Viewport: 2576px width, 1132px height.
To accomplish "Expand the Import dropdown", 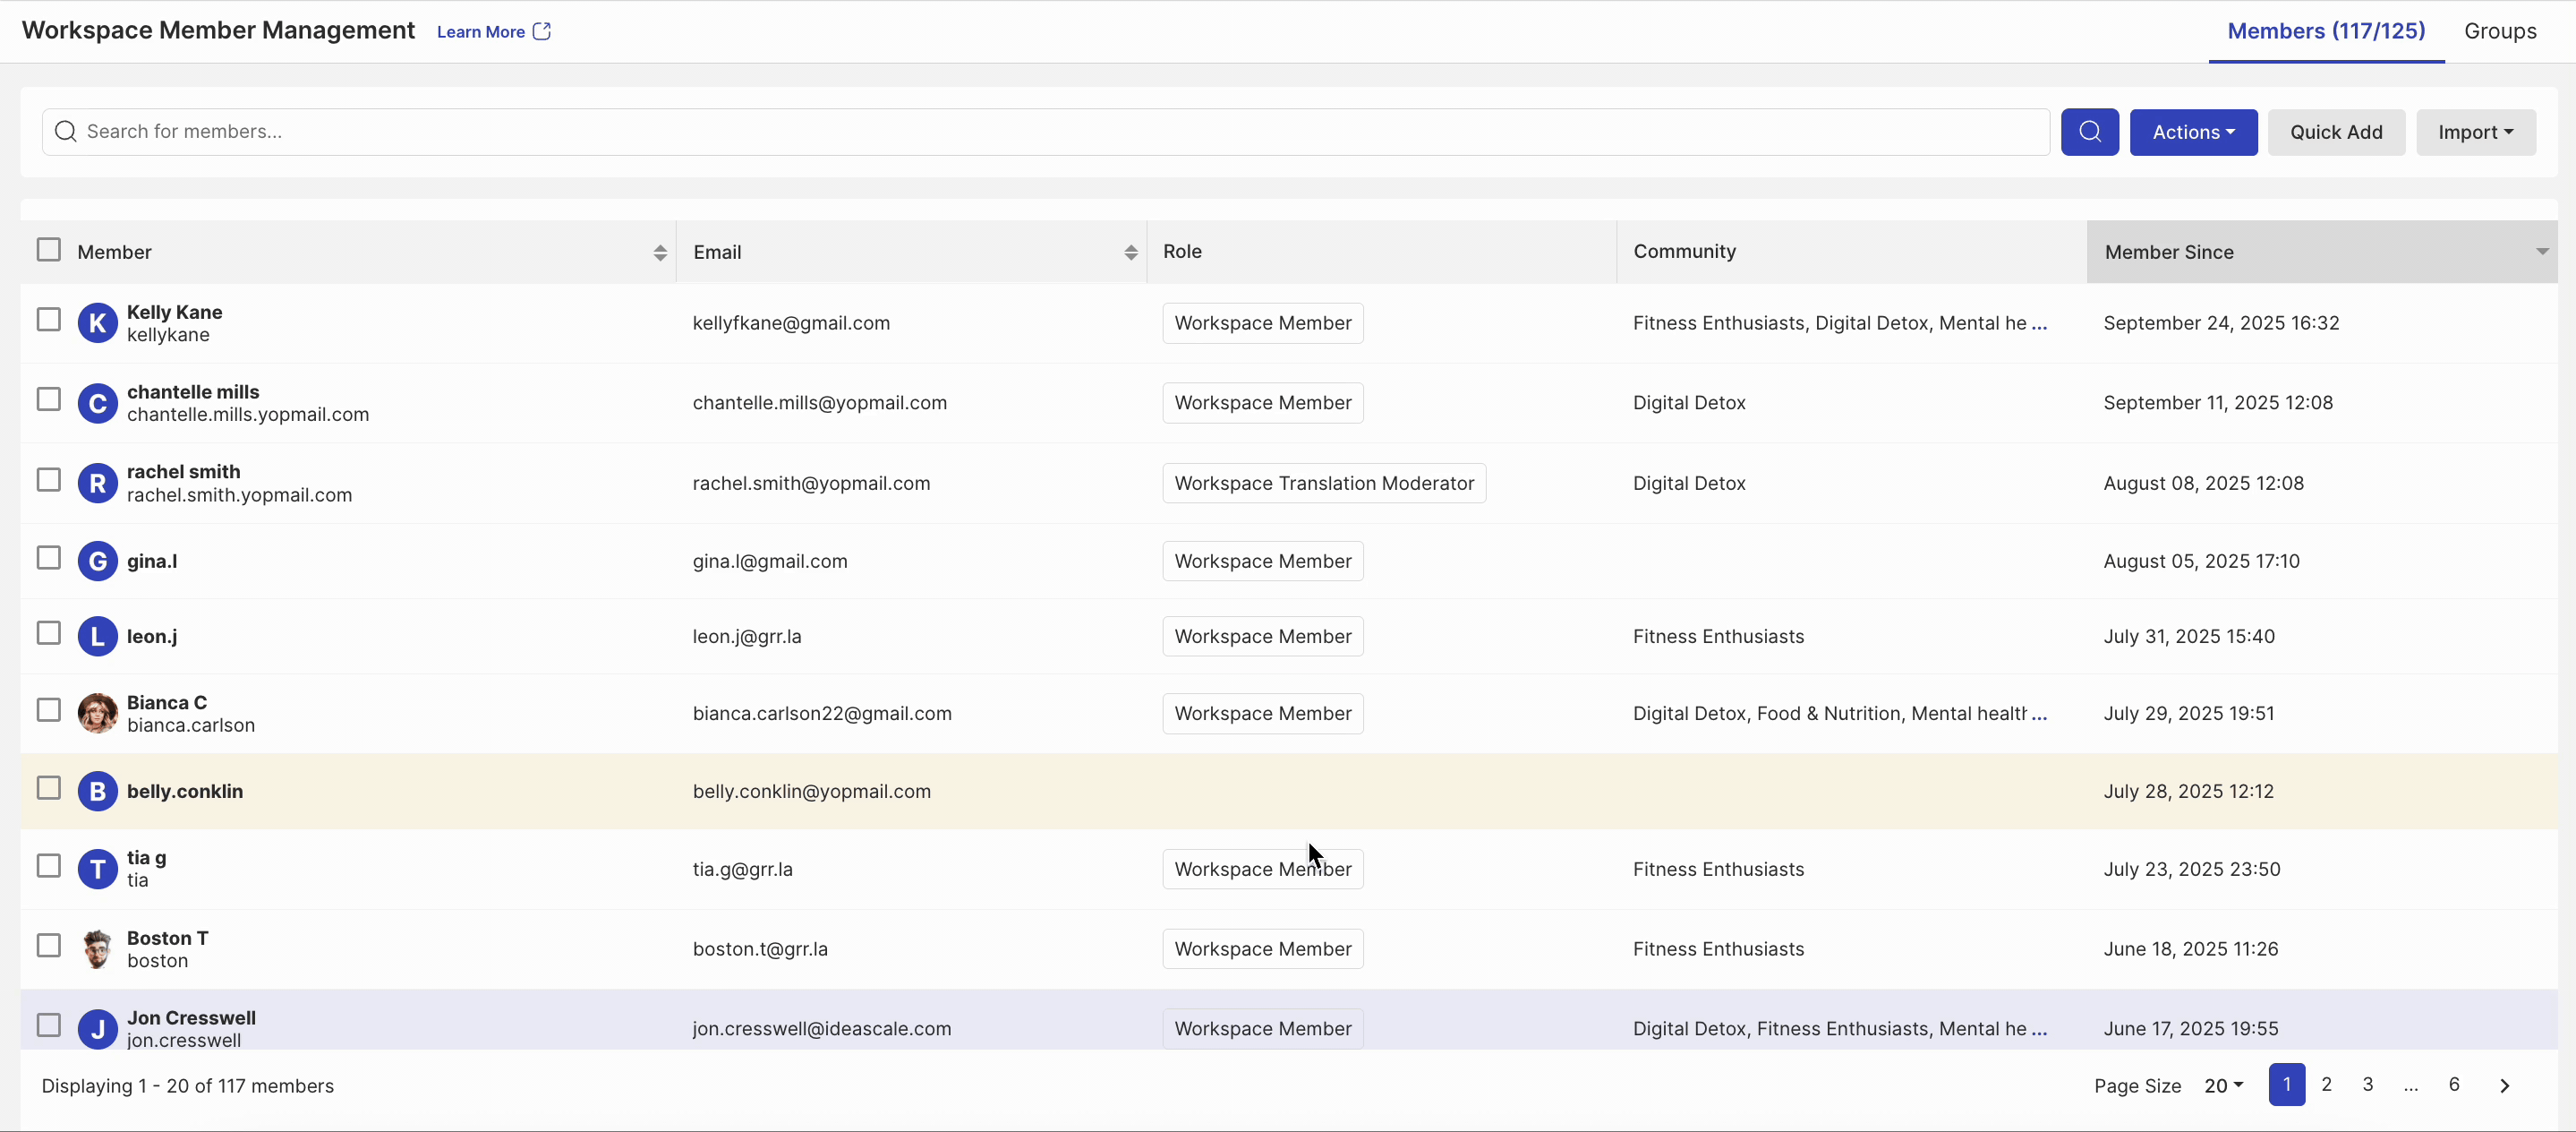I will [2475, 133].
